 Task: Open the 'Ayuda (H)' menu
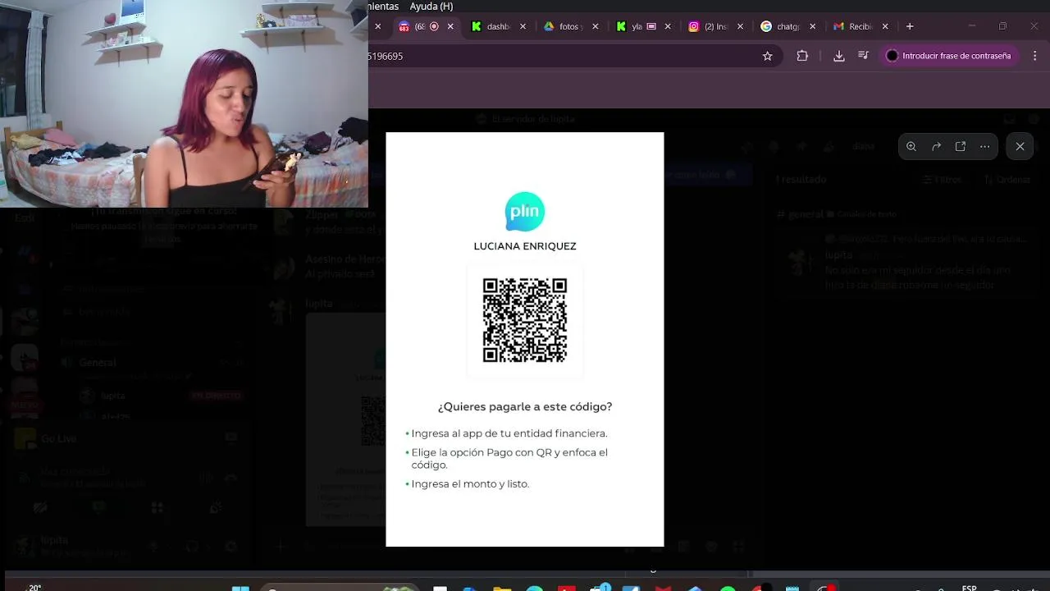point(431,6)
